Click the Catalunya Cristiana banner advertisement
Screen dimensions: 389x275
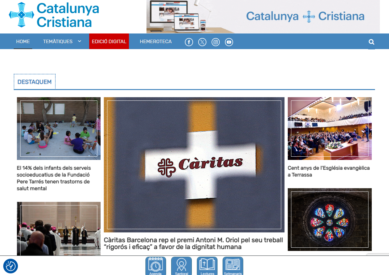coord(263,16)
